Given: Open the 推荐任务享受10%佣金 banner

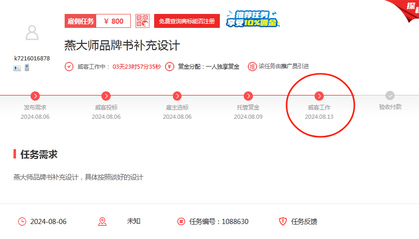Looking at the screenshot, I should pos(253,19).
